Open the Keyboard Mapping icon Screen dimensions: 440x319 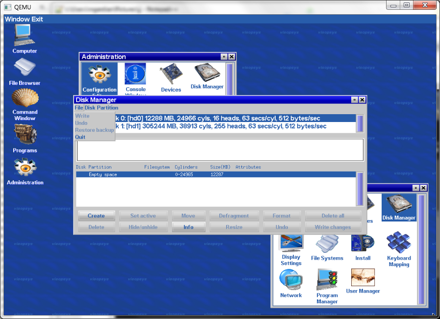[x=399, y=249]
